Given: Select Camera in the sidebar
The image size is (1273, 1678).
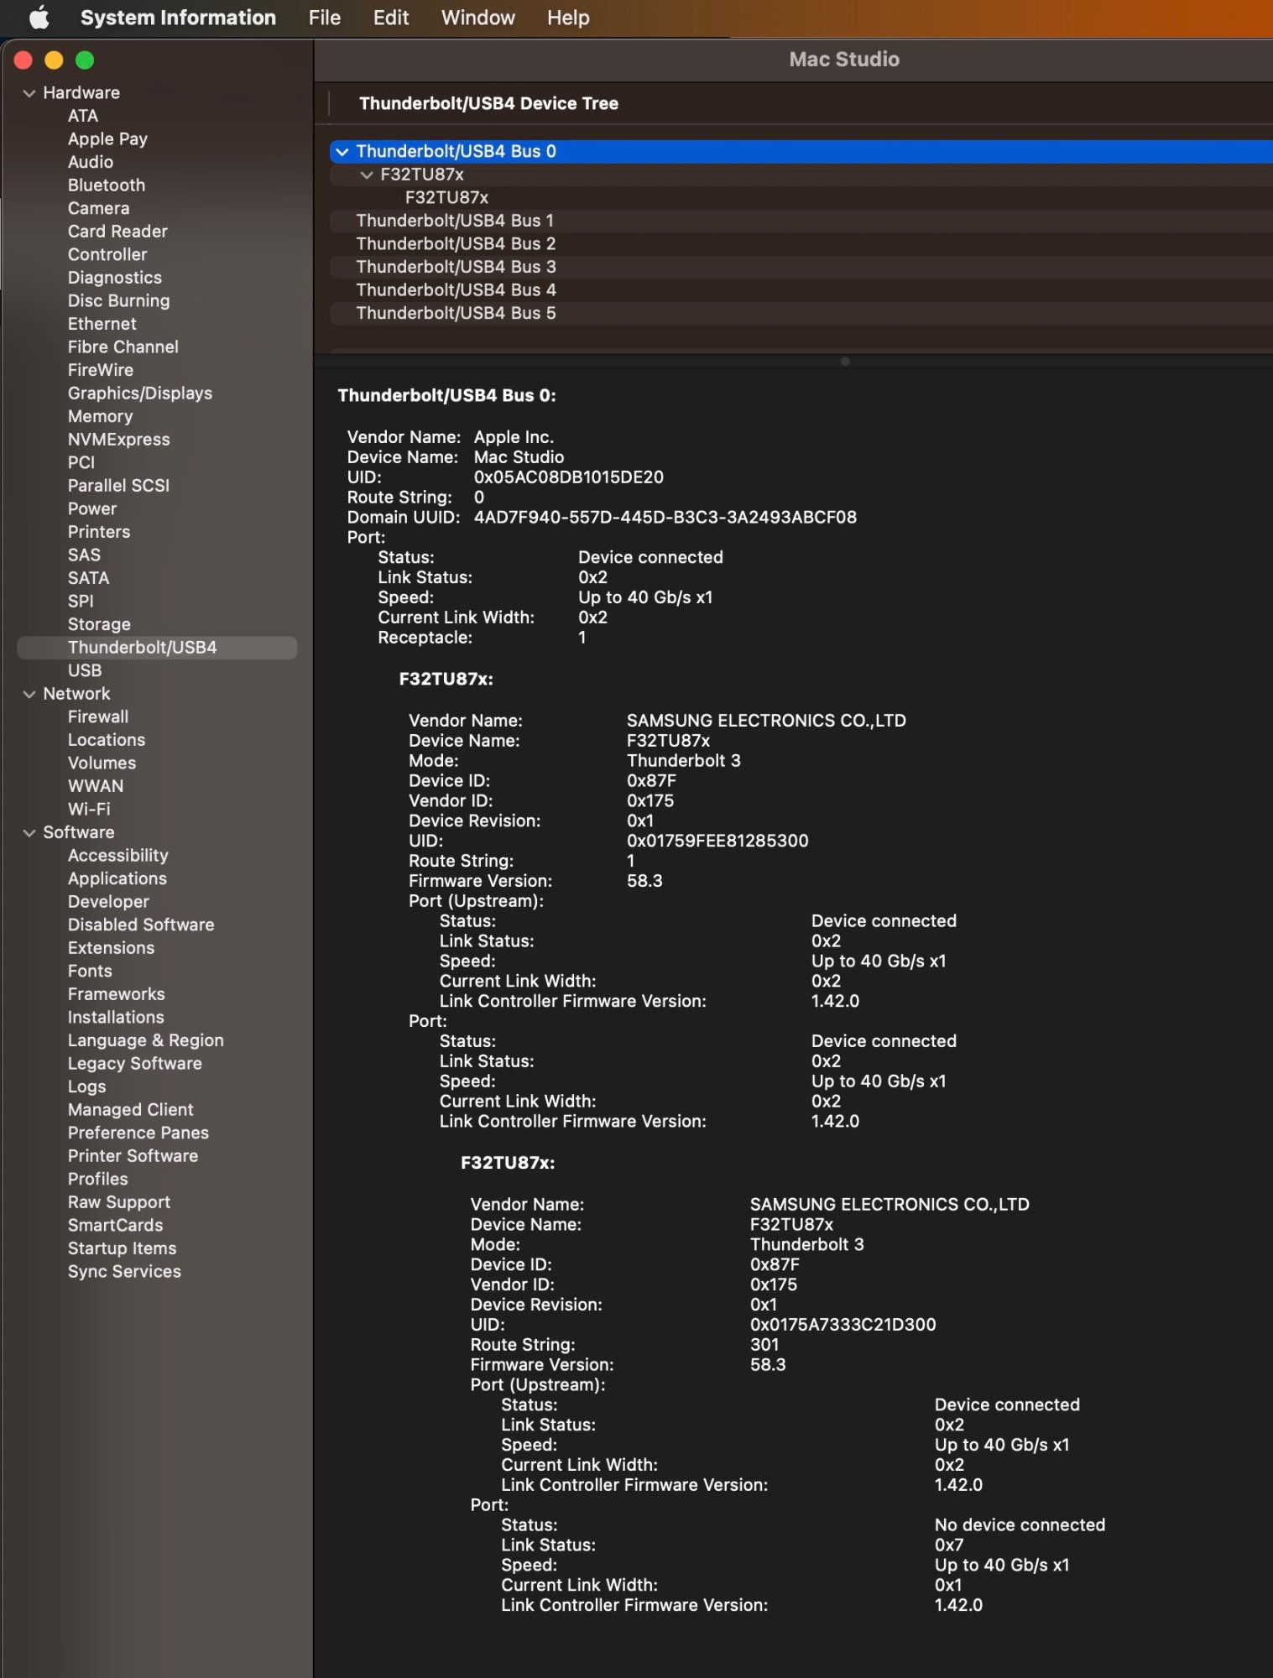Looking at the screenshot, I should (x=98, y=208).
